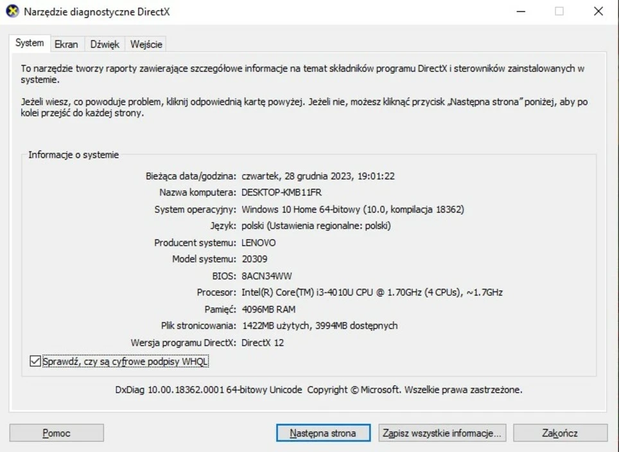Image resolution: width=619 pixels, height=452 pixels.
Task: Click the window title Narzędzie diagnostyczne DirectX
Action: coord(97,12)
